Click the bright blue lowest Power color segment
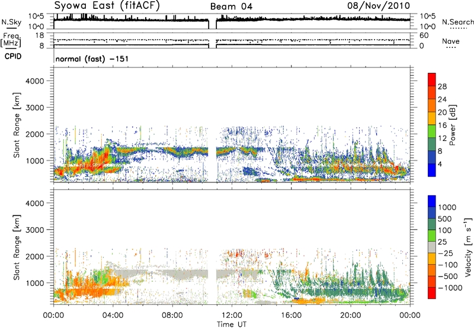Image resolution: width=474 pixels, height=328 pixels. pos(432,170)
